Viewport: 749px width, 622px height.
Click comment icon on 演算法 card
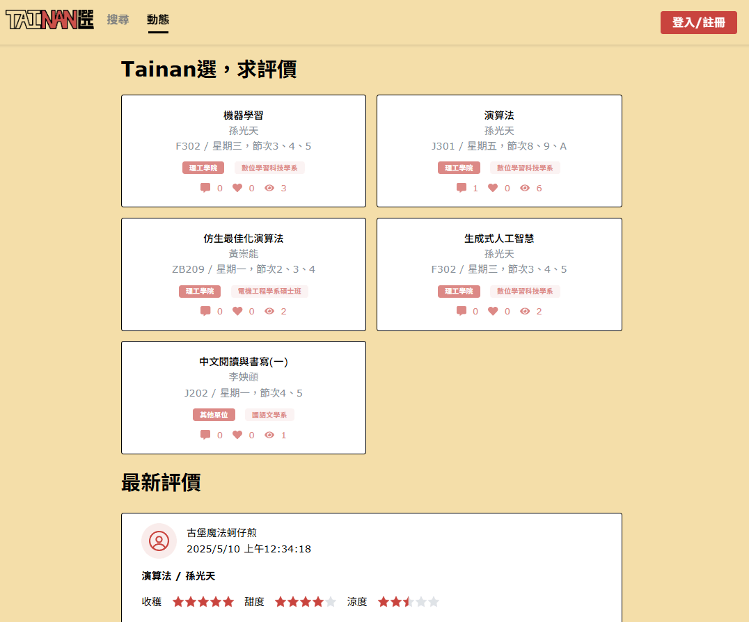(462, 188)
